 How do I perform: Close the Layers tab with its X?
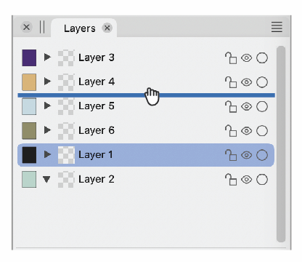click(107, 28)
